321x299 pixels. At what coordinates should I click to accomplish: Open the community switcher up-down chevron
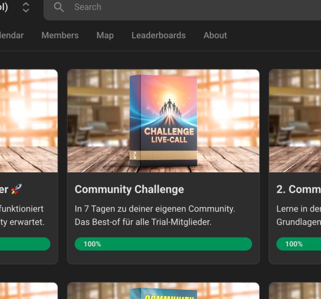pyautogui.click(x=26, y=8)
